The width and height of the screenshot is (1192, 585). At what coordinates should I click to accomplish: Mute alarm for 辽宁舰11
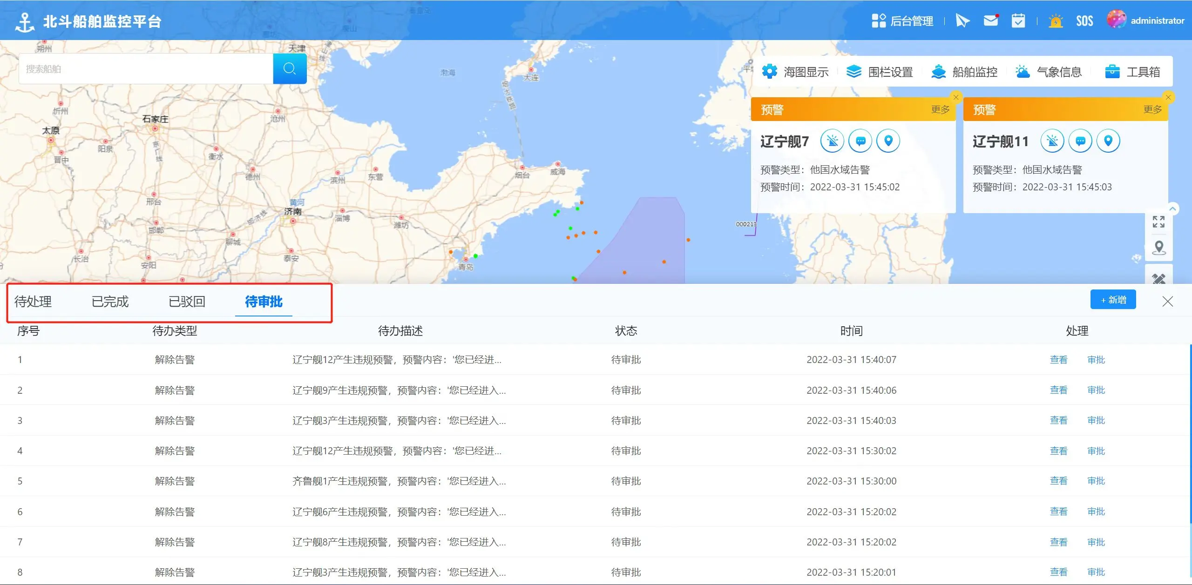pyautogui.click(x=1052, y=141)
